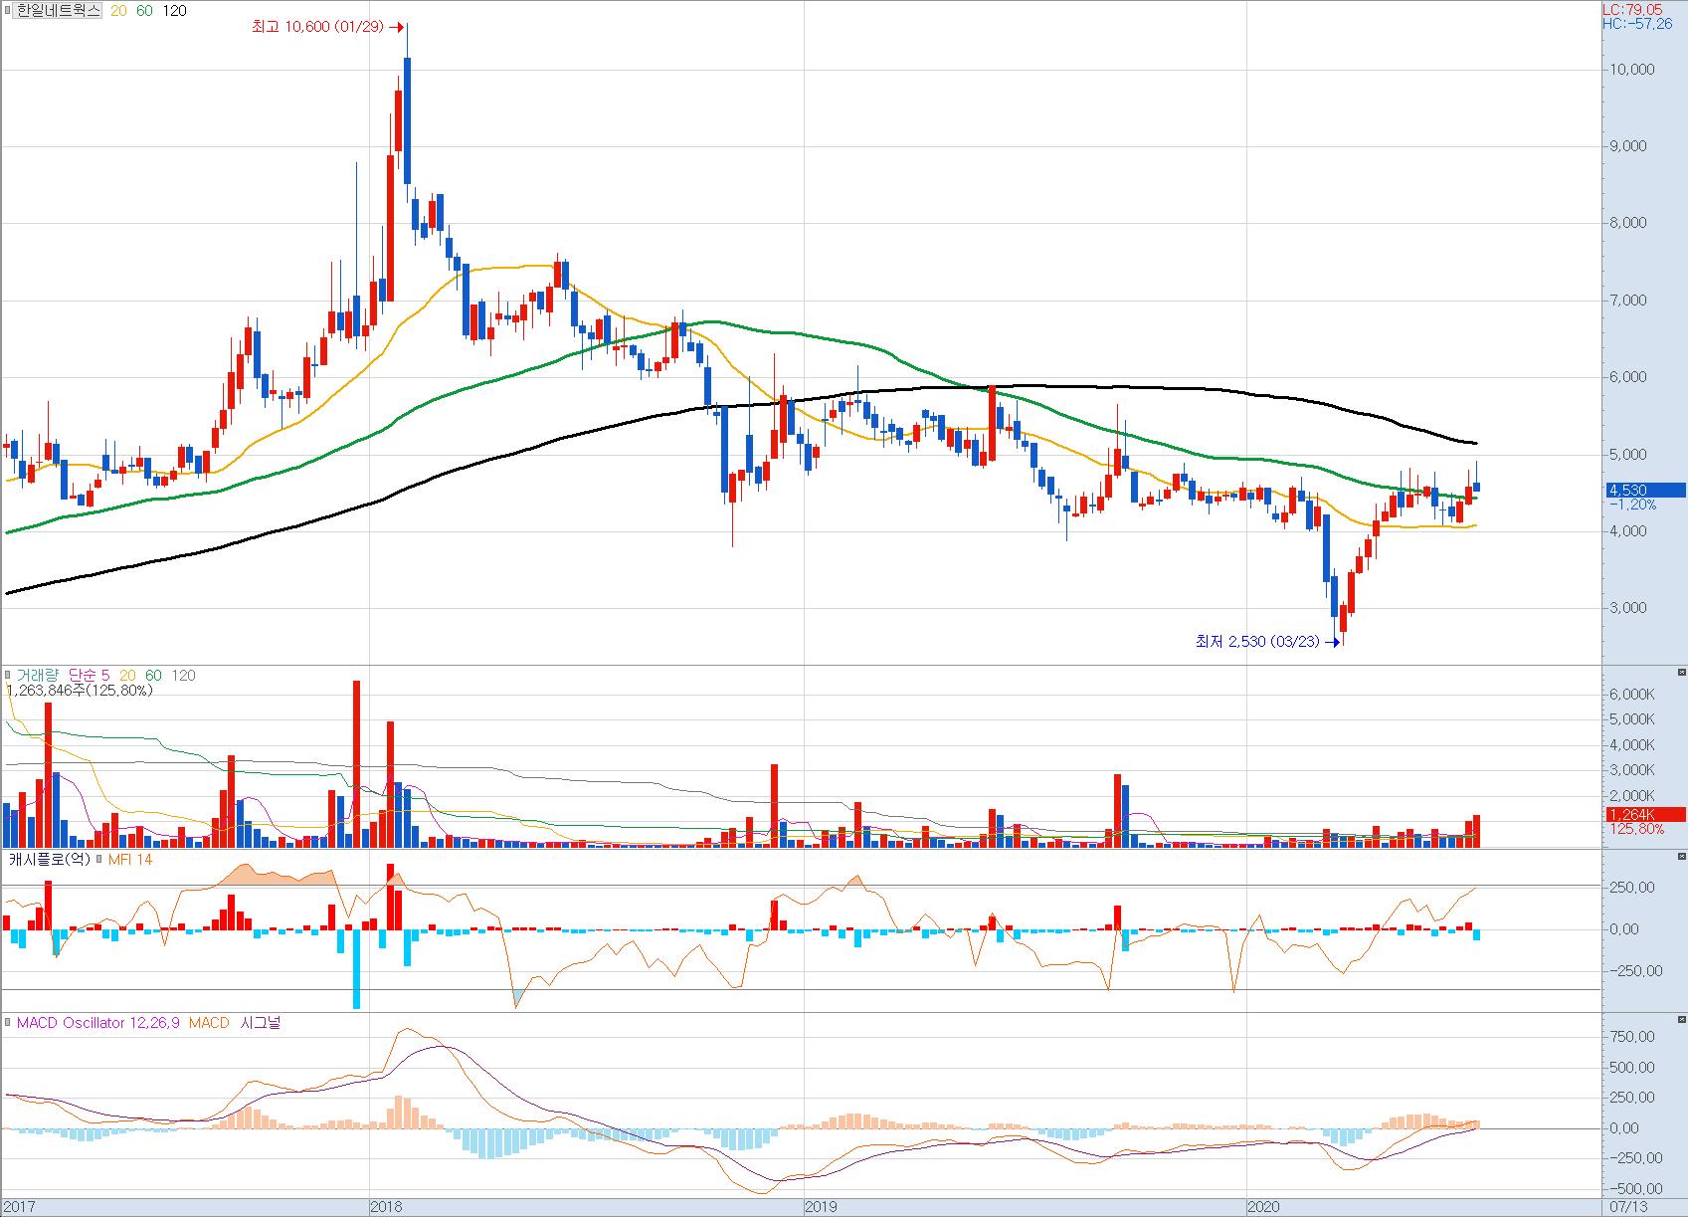Close the MACD Oscillator indicator panel
This screenshot has width=1688, height=1217.
point(1681,1020)
